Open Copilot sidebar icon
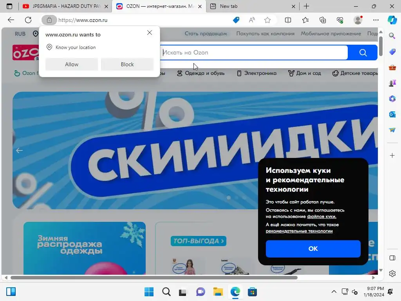Image resolution: width=401 pixels, height=301 pixels. click(392, 20)
